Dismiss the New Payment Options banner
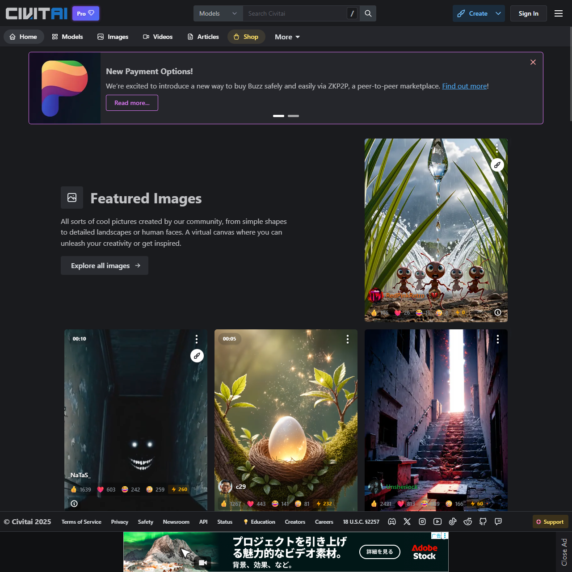This screenshot has width=572, height=572. tap(533, 62)
